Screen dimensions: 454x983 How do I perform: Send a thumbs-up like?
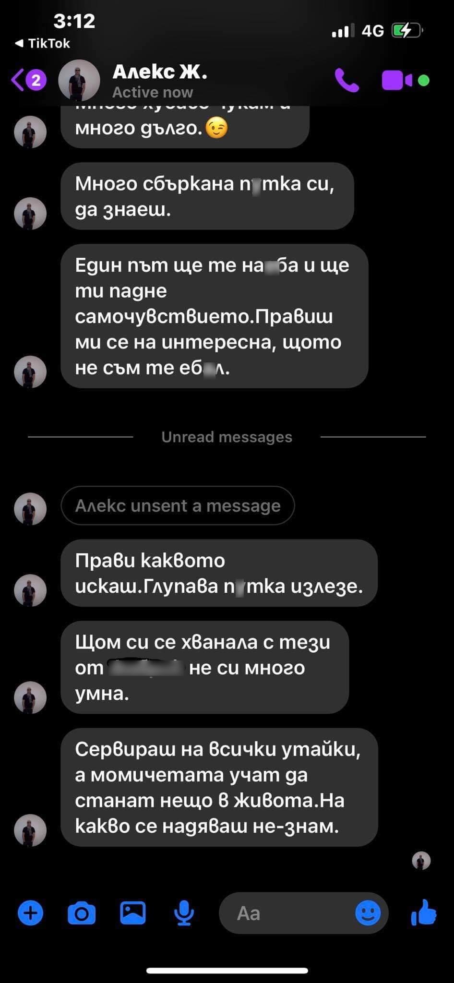tap(424, 912)
